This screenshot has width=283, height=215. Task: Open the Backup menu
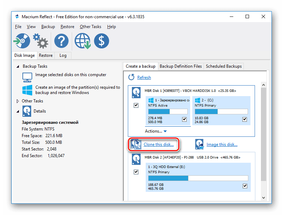48,27
